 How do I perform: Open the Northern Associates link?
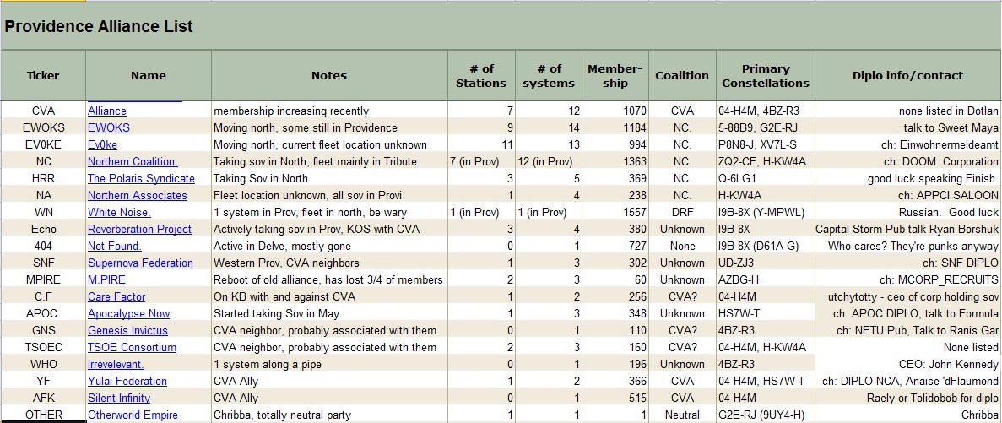click(138, 195)
